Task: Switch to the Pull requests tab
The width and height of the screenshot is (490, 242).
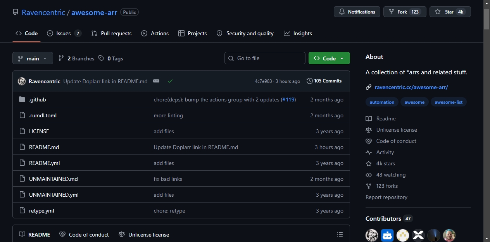Action: pos(111,33)
